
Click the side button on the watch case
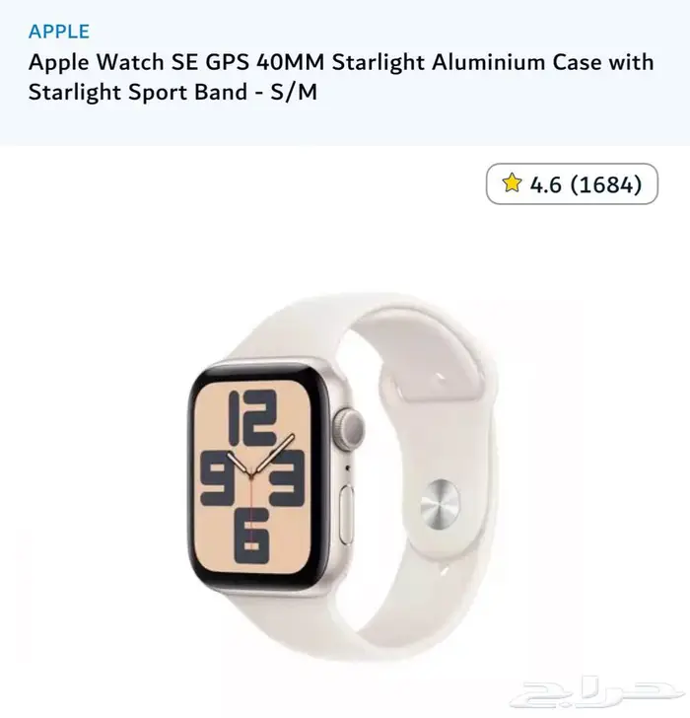347,515
